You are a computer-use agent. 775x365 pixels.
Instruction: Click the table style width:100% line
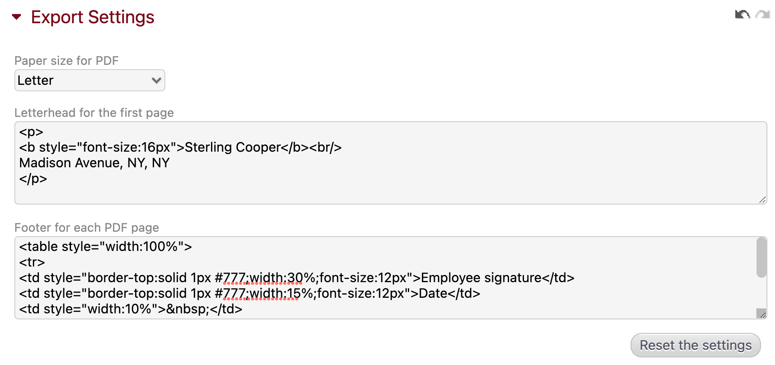105,247
